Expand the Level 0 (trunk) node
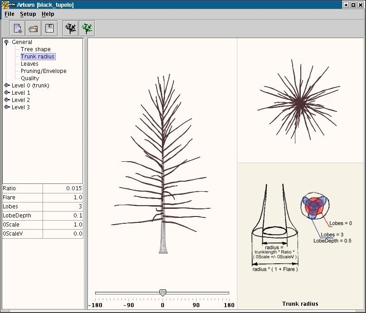 pyautogui.click(x=7, y=86)
